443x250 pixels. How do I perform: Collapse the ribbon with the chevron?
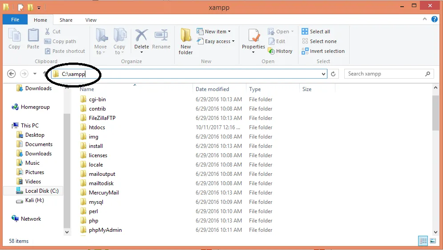[425, 19]
